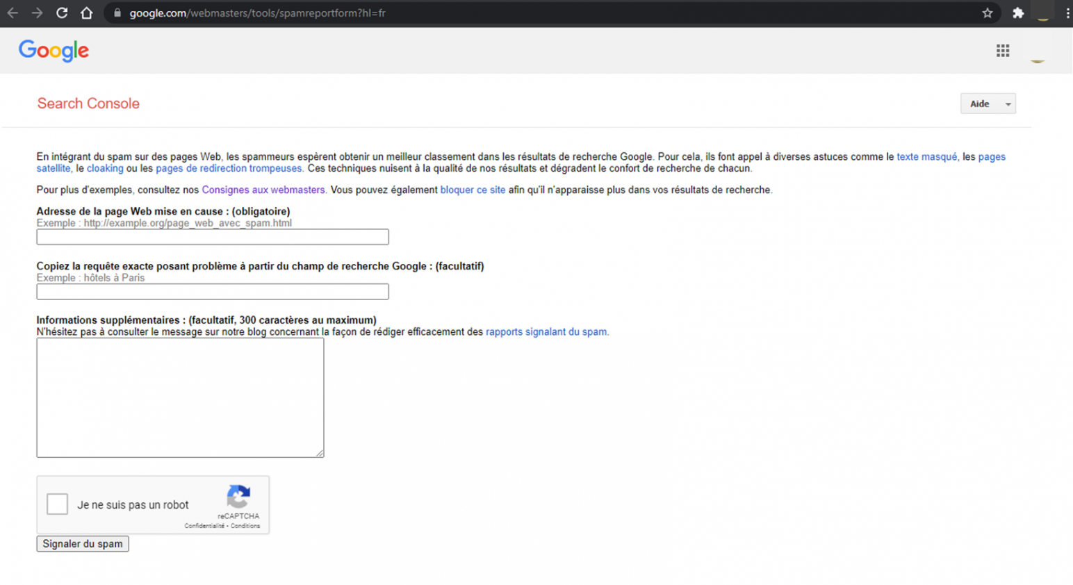
Task: Click the 'Adresse de la page Web mise en cause' label
Action: [163, 212]
